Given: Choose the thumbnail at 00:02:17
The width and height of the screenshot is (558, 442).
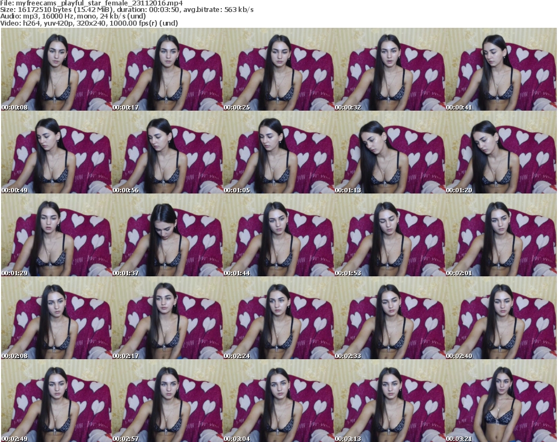Looking at the screenshot, I should click(x=167, y=318).
